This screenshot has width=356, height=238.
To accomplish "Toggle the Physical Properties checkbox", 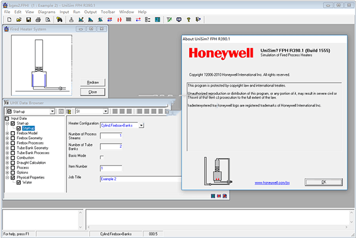I will pyautogui.click(x=13, y=177).
